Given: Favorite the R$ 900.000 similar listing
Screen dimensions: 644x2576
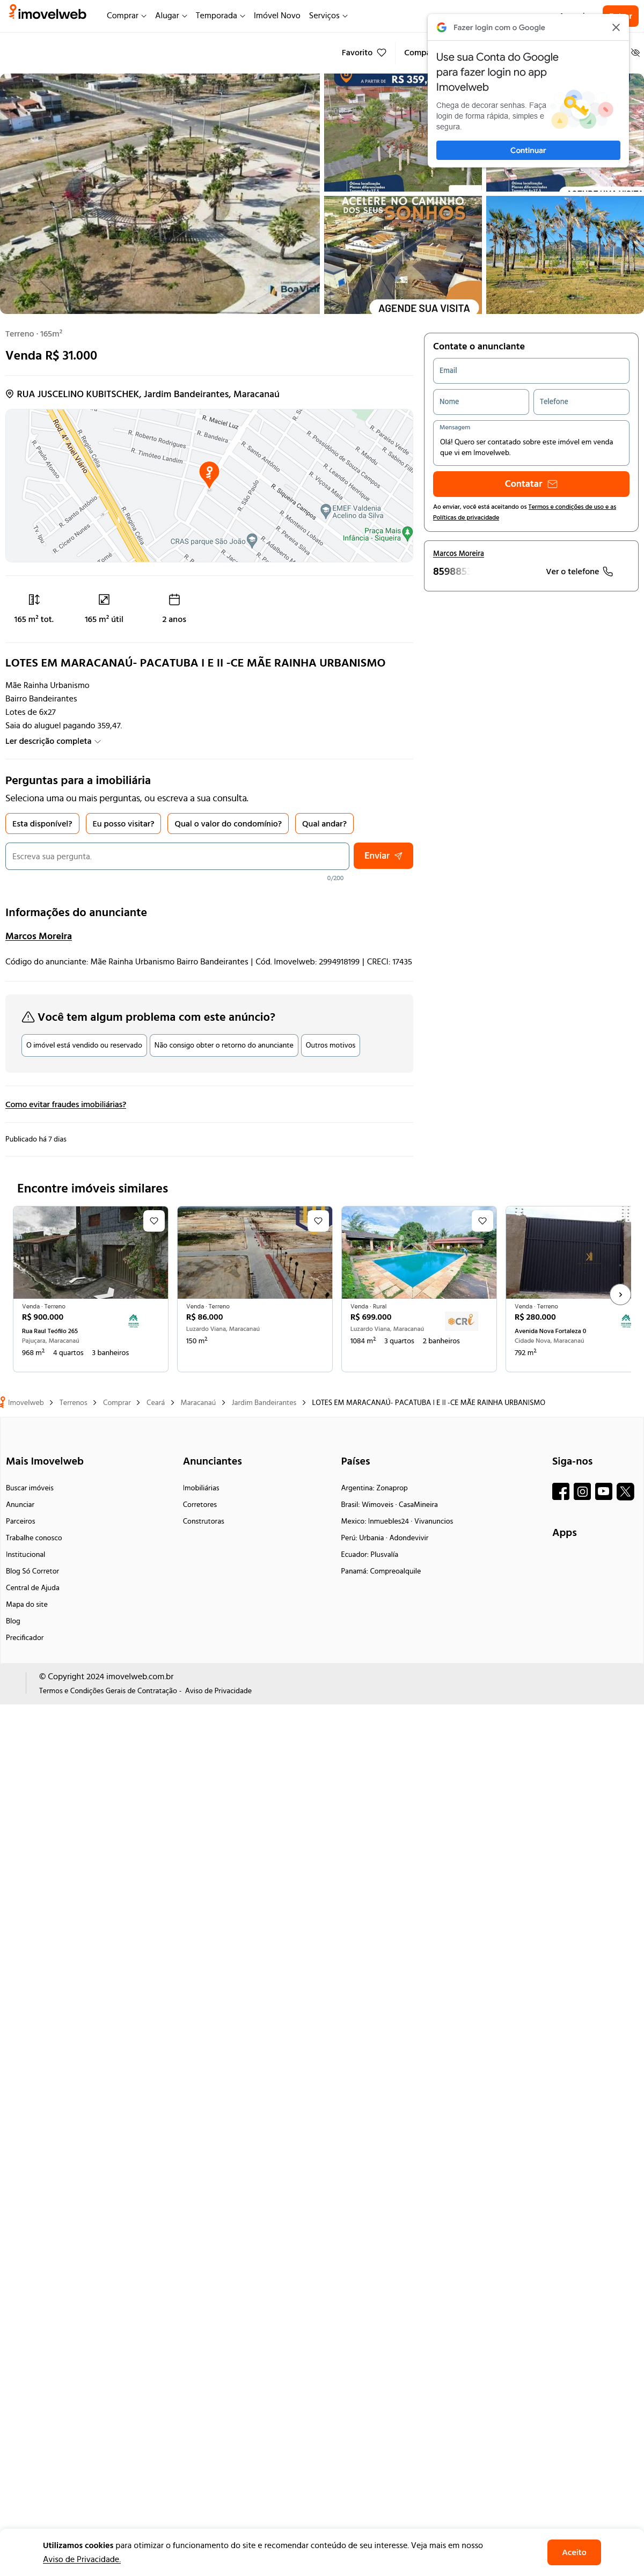Looking at the screenshot, I should [154, 1221].
